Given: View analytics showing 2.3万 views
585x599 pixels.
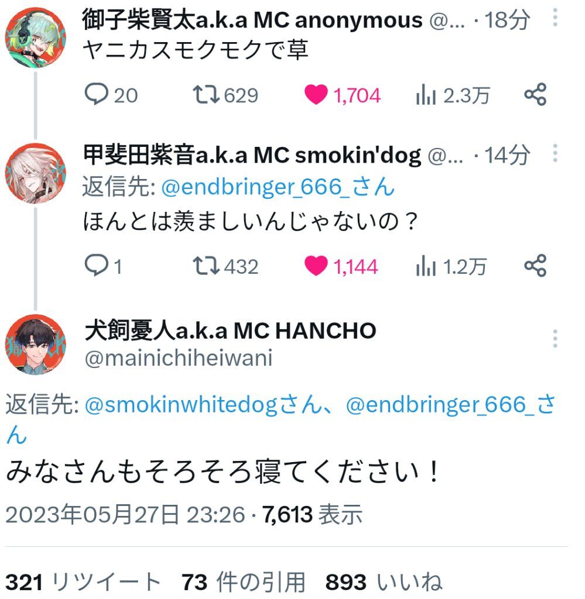Looking at the screenshot, I should click(x=453, y=95).
